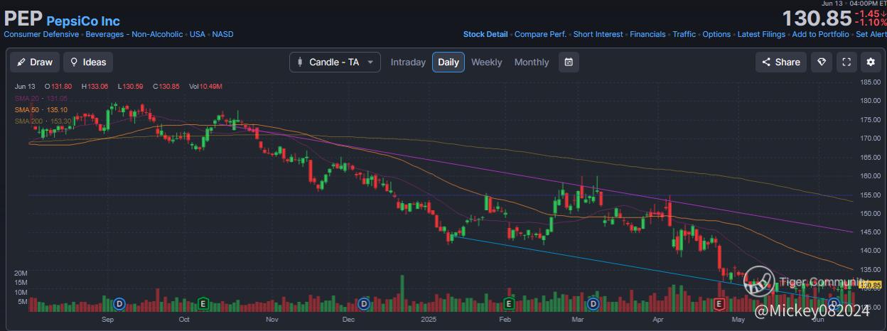Click the lightbulb icon on Ideas button
Screen dimensions: 887x331
[x=74, y=62]
